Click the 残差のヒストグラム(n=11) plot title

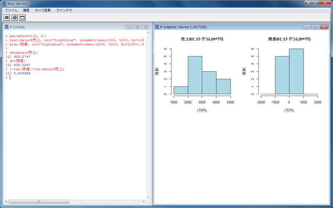click(289, 39)
